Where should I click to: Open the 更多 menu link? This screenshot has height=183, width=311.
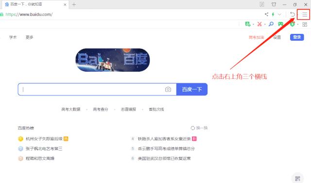point(29,37)
